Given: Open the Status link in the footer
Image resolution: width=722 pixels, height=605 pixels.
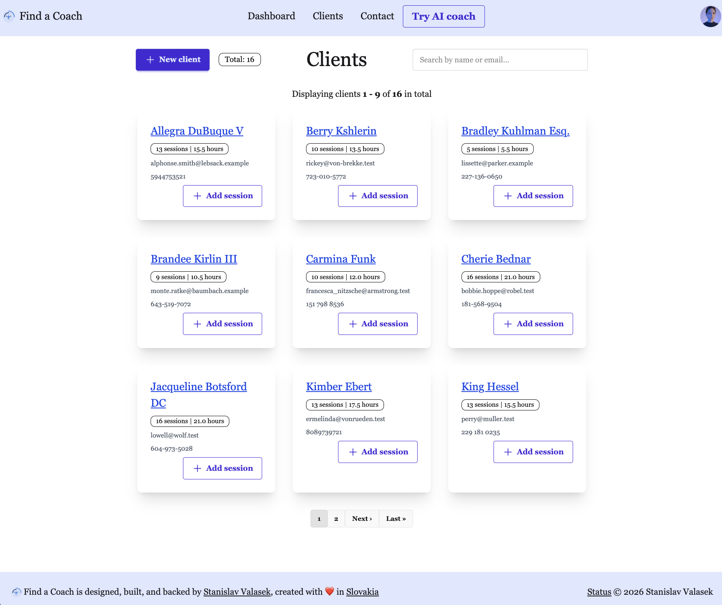Looking at the screenshot, I should pyautogui.click(x=599, y=592).
